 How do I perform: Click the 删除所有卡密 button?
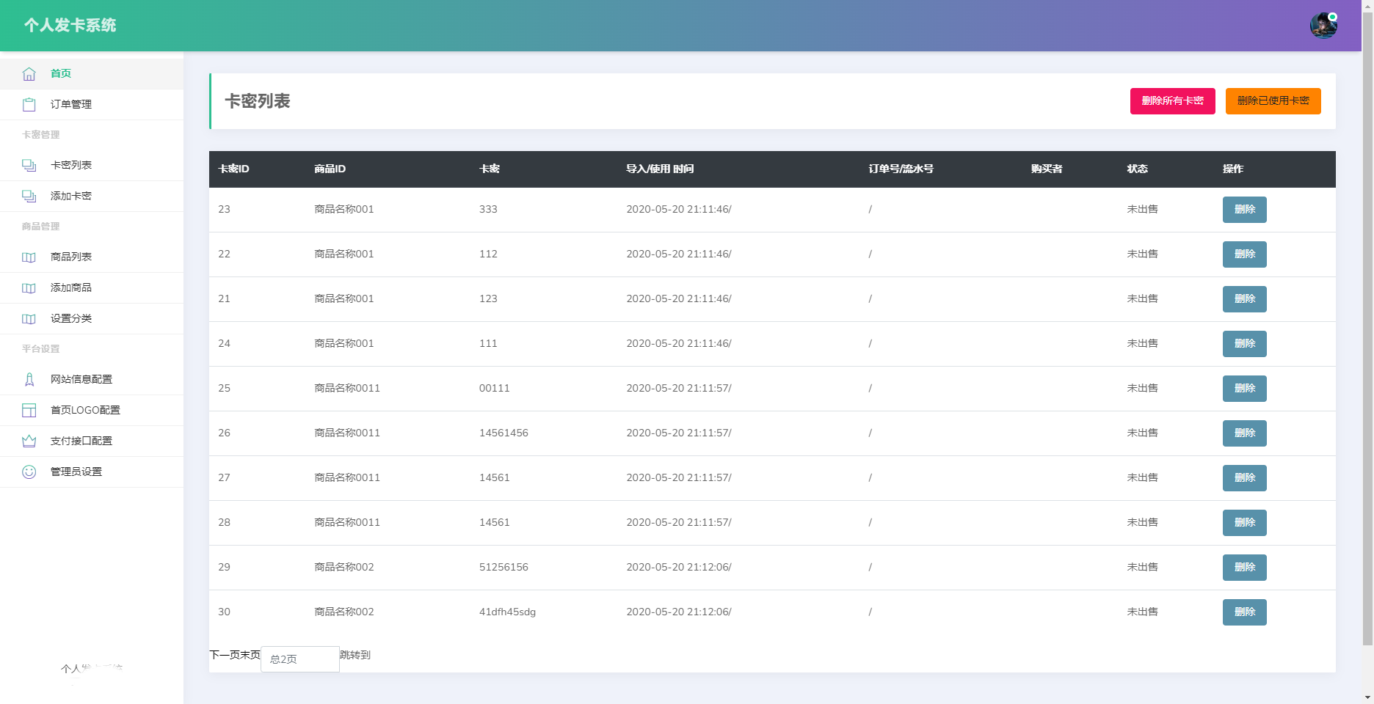coord(1172,101)
